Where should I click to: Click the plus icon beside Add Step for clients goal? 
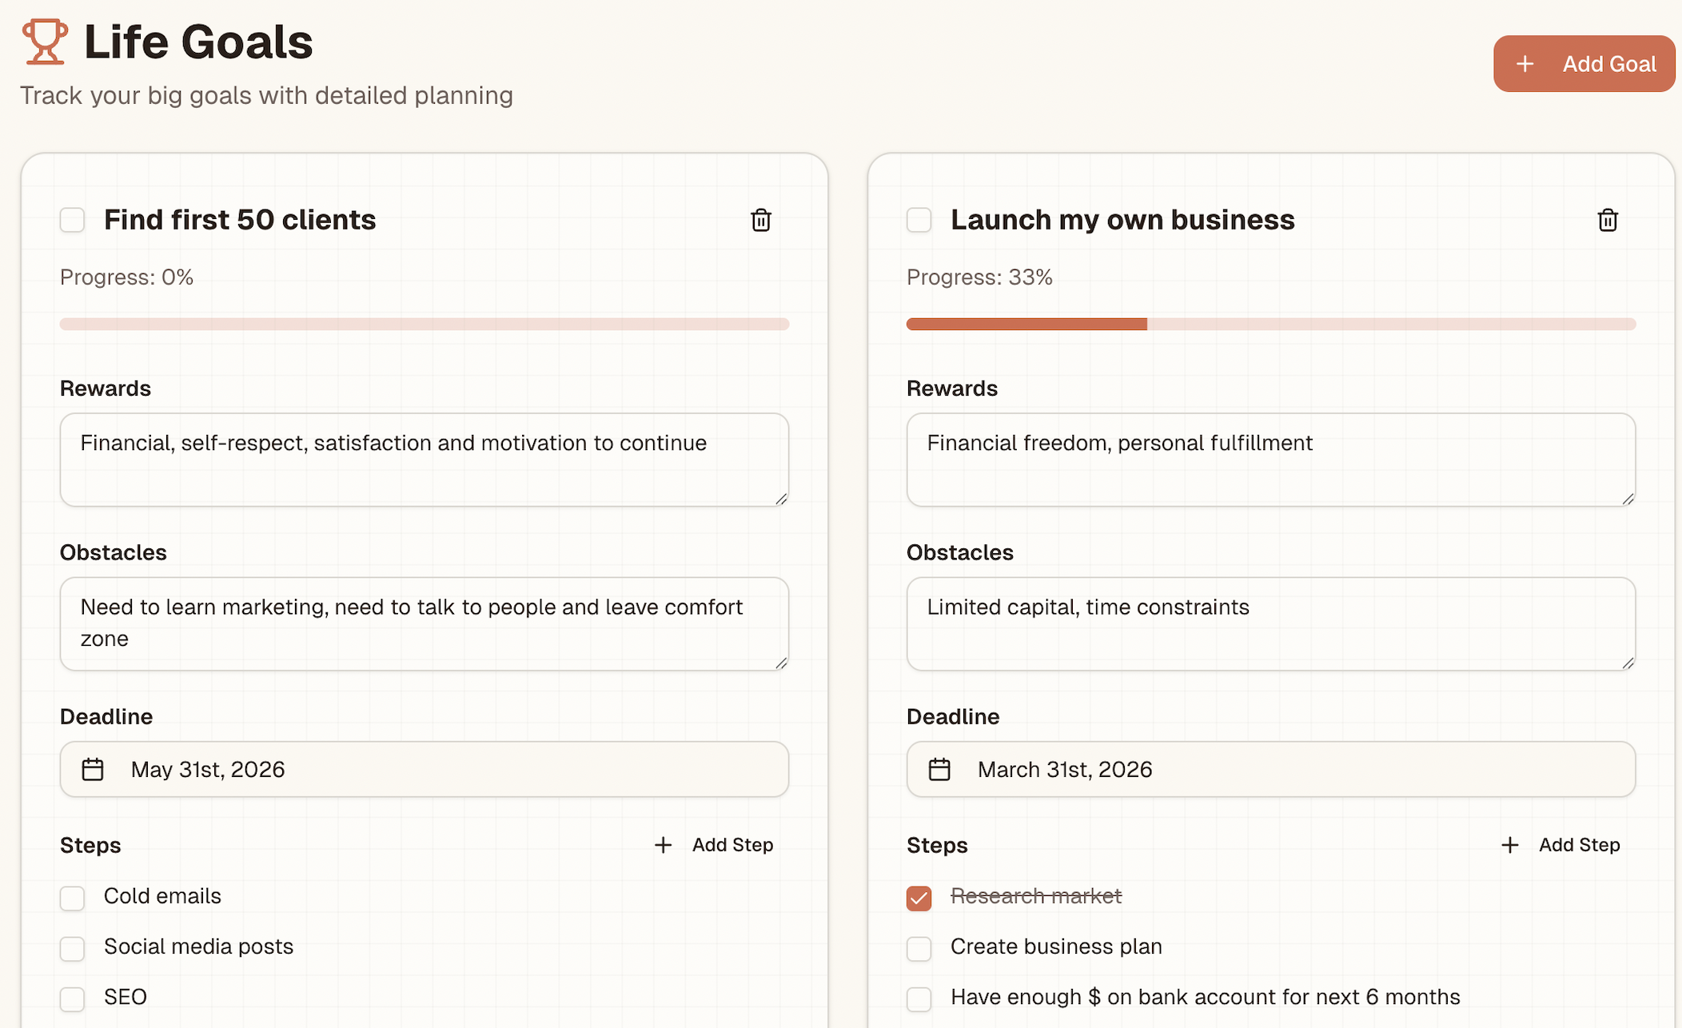[x=663, y=844]
